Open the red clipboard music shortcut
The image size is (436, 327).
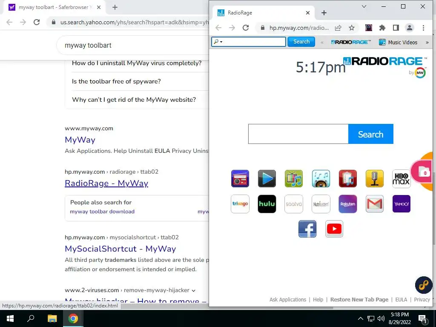tap(347, 178)
